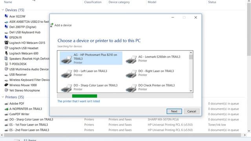Click the up arrow of dialog printer list scrollbar

tap(191, 52)
